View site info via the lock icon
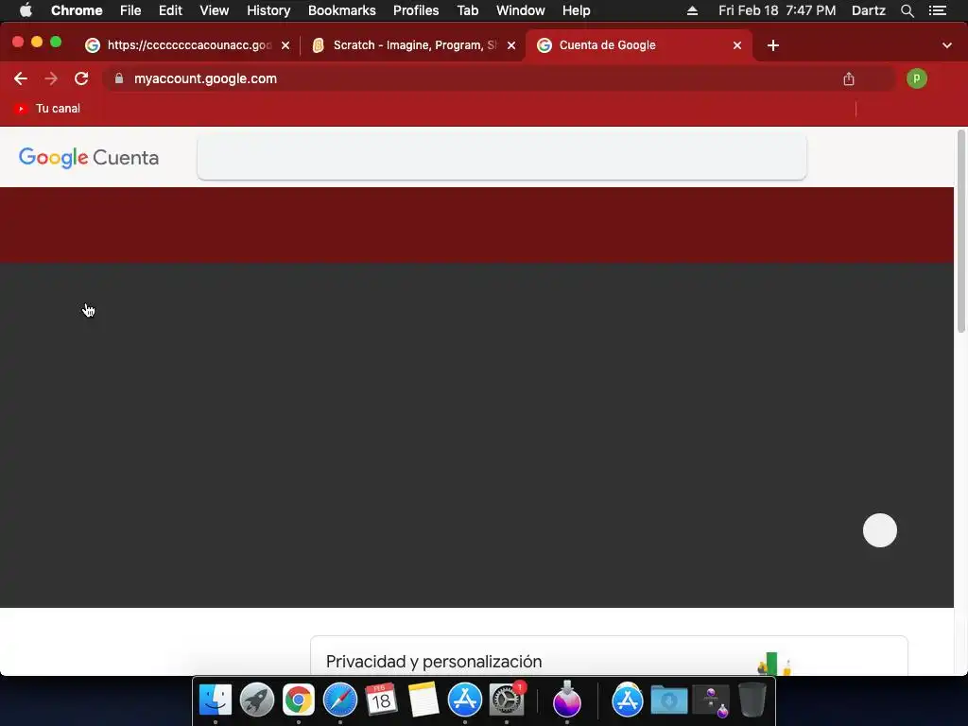The image size is (968, 726). [119, 78]
